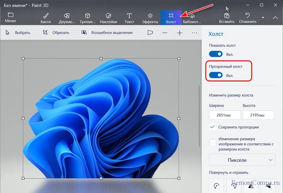The width and height of the screenshot is (283, 193).
Task: Open the undo history dropdown arrow
Action: pos(263,18)
